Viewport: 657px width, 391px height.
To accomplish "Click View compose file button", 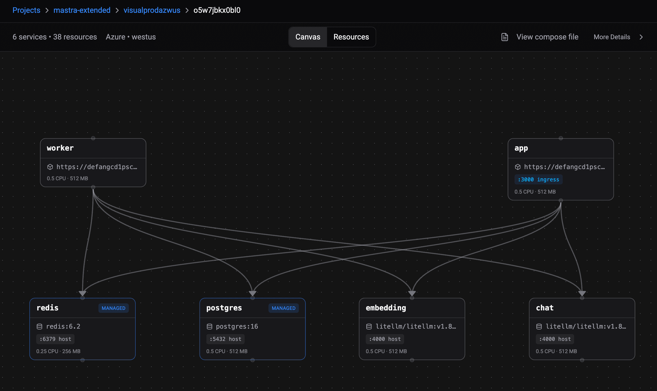I will coord(540,37).
